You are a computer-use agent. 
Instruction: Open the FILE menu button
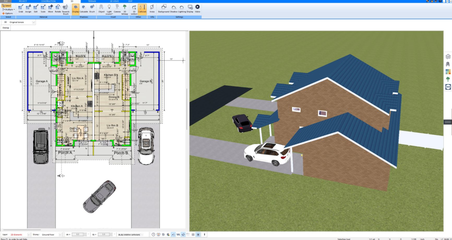[6, 1]
